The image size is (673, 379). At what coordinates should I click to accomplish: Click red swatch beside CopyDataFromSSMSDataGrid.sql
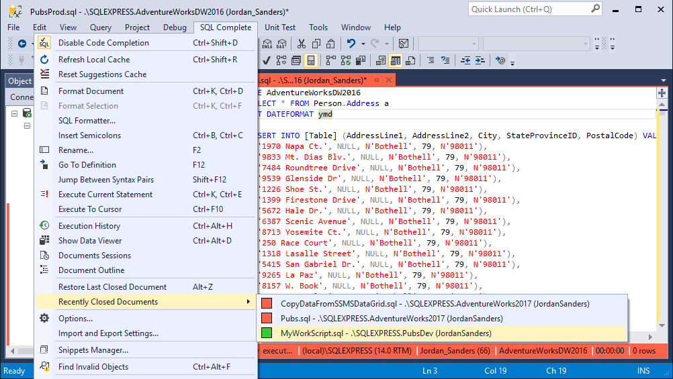pos(267,304)
